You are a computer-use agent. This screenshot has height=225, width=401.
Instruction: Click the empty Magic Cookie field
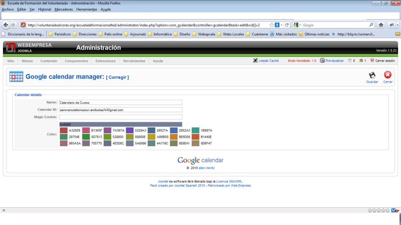121,117
